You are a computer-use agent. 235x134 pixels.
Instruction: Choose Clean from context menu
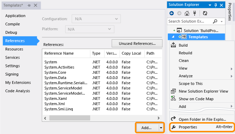tap(183, 61)
